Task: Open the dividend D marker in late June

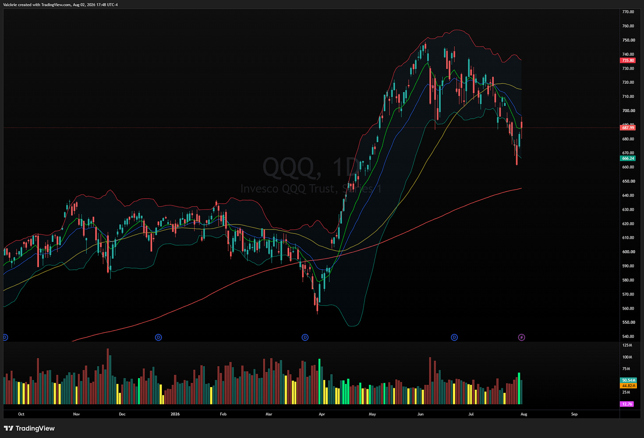Action: tap(454, 337)
